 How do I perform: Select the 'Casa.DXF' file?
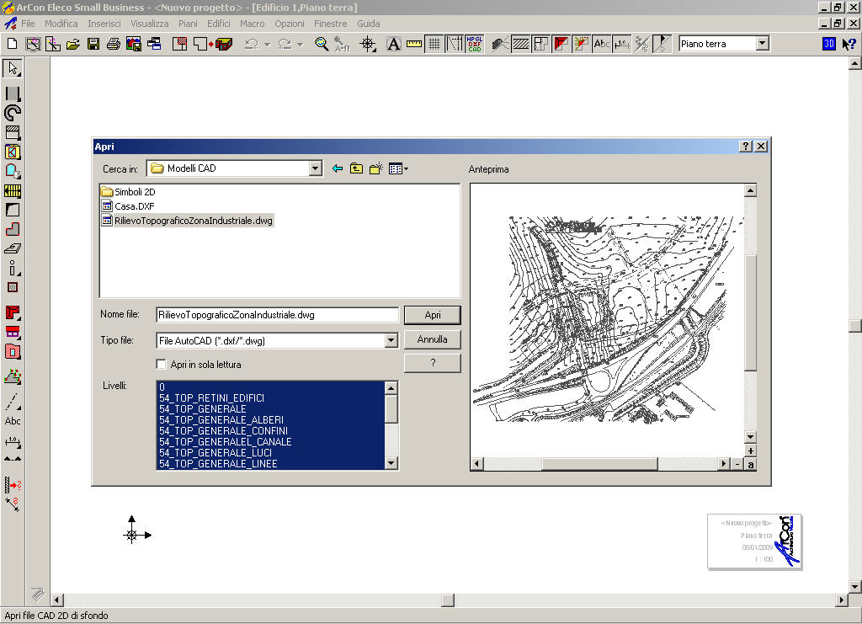128,206
